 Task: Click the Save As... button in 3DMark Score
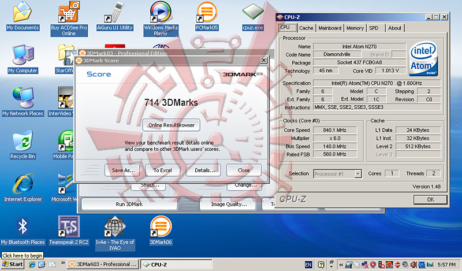[122, 170]
